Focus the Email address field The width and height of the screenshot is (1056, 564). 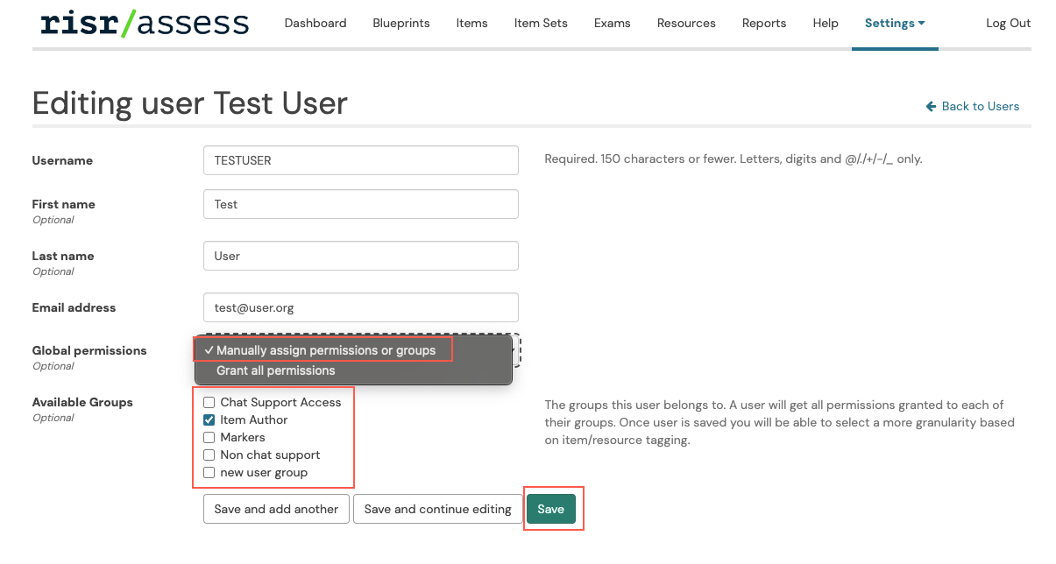[x=360, y=307]
